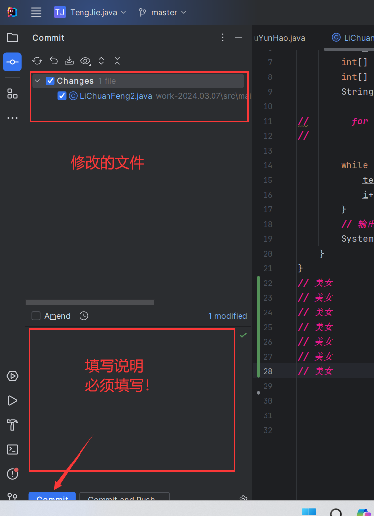Viewport: 374px width, 516px height.
Task: Switch to the uYunHao.java editor tab
Action: point(279,38)
